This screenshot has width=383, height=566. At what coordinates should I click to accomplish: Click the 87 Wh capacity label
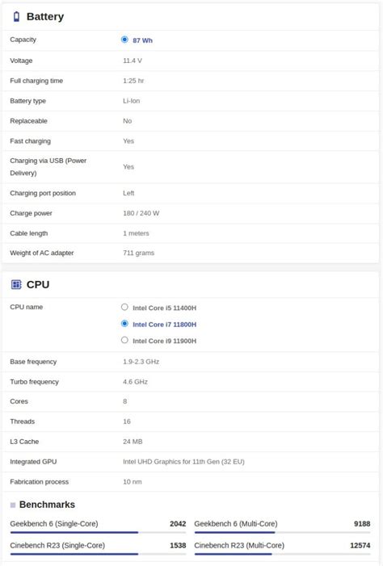pyautogui.click(x=142, y=40)
